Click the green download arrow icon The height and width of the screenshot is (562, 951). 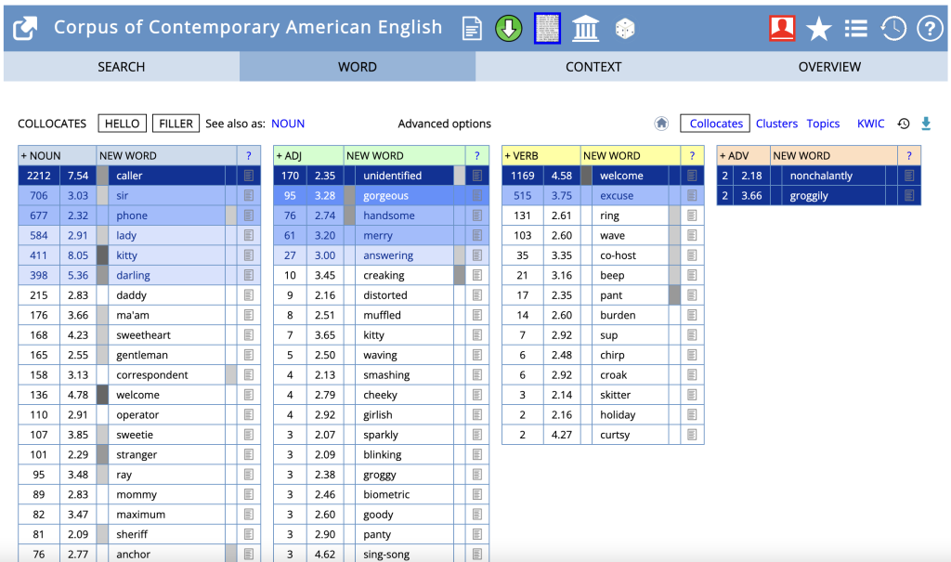508,29
